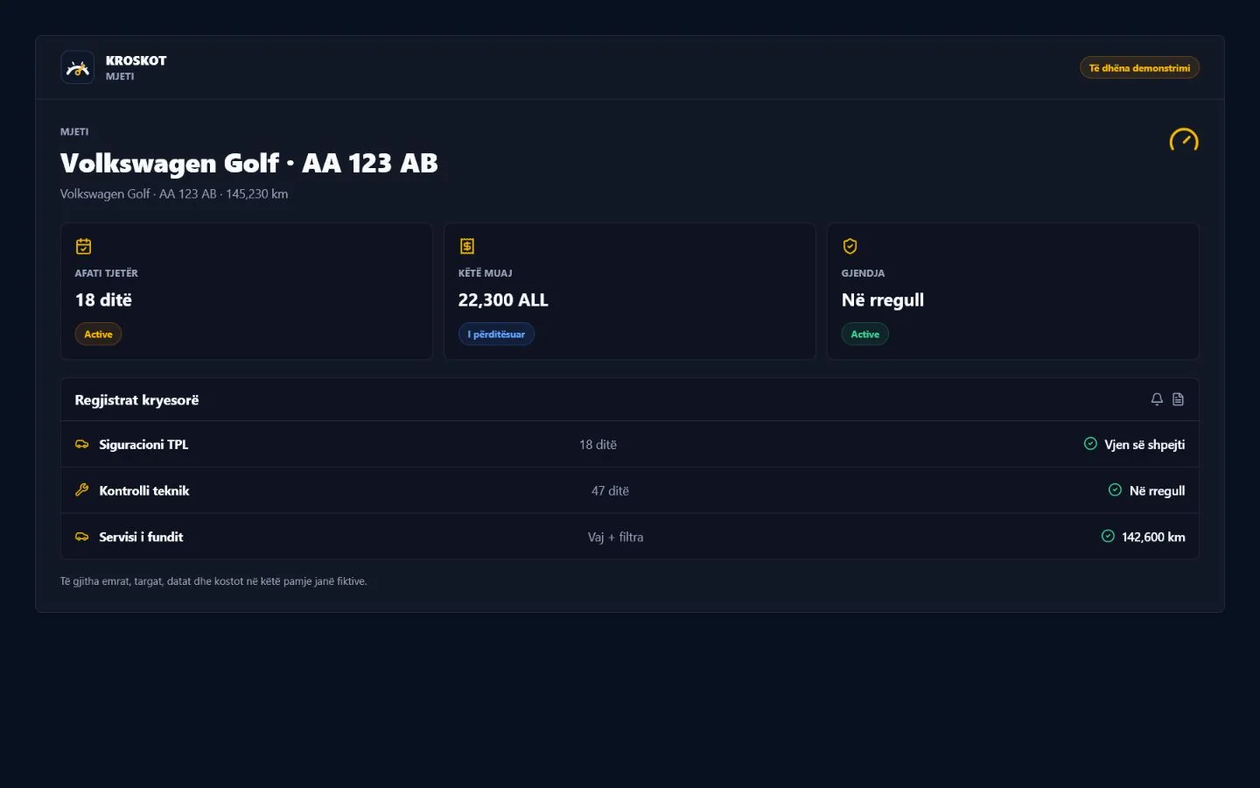Click the shield icon in Gjendja card
Image resolution: width=1260 pixels, height=788 pixels.
point(850,246)
